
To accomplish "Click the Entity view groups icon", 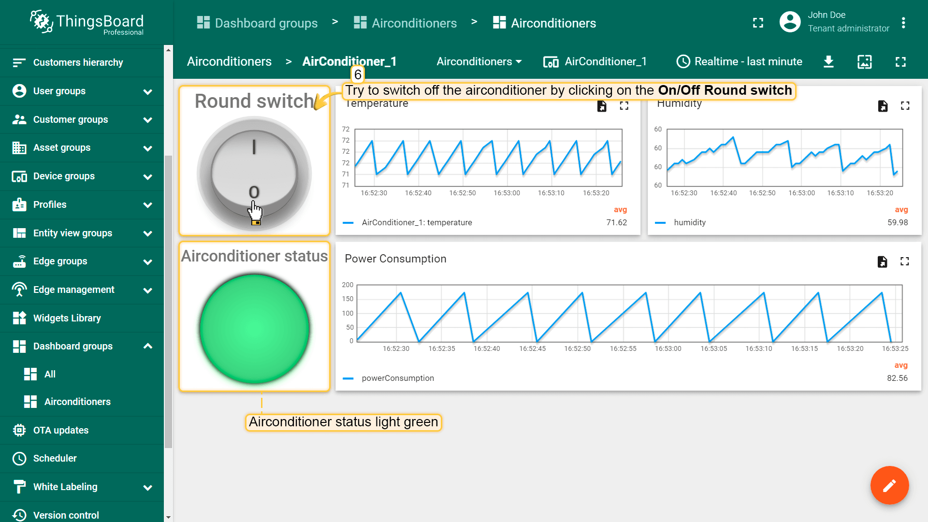I will pos(19,233).
